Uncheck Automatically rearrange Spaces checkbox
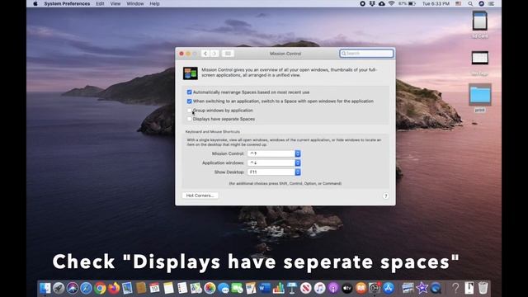The image size is (528, 297). [189, 92]
